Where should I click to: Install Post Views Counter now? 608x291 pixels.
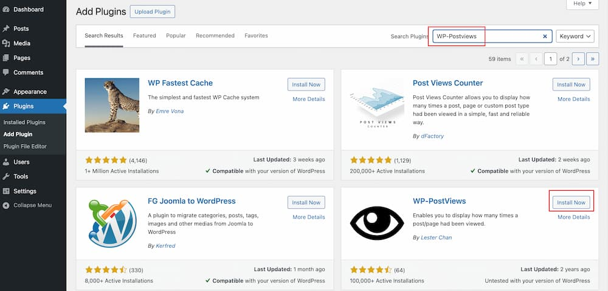point(571,84)
